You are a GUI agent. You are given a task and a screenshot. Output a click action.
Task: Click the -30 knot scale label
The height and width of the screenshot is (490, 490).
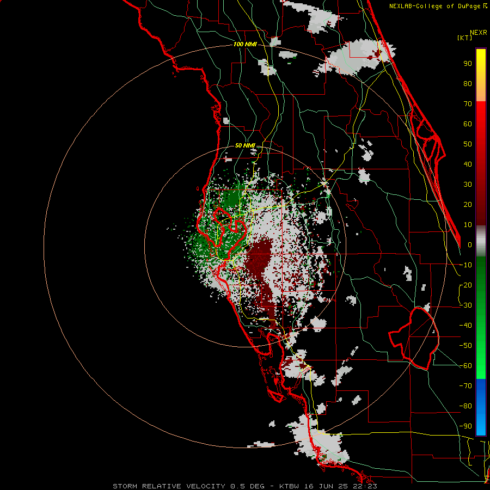[465, 305]
